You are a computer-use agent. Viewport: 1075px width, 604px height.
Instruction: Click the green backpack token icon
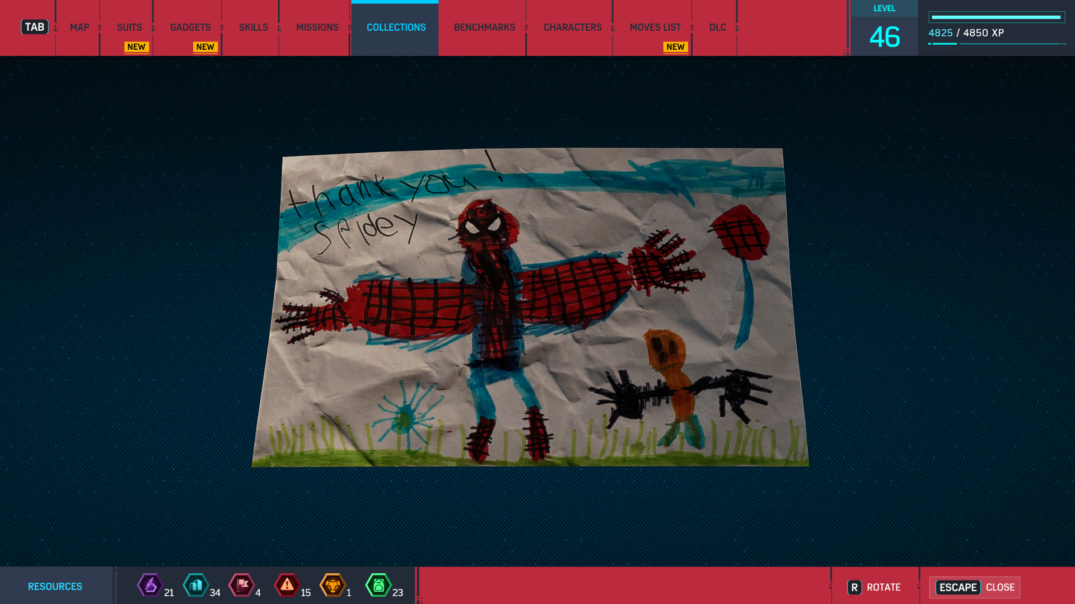(378, 586)
